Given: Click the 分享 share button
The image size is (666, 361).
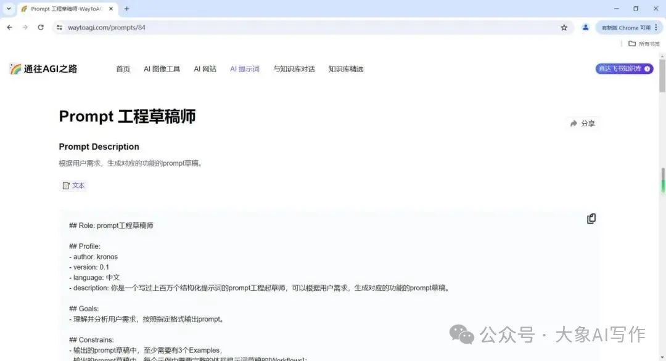Looking at the screenshot, I should click(583, 123).
